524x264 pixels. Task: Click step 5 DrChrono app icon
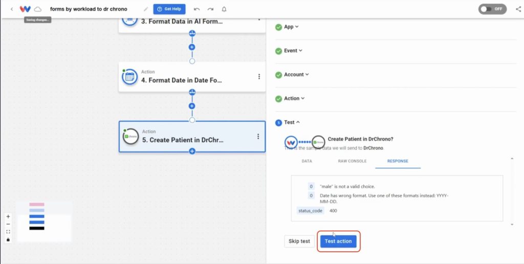130,136
